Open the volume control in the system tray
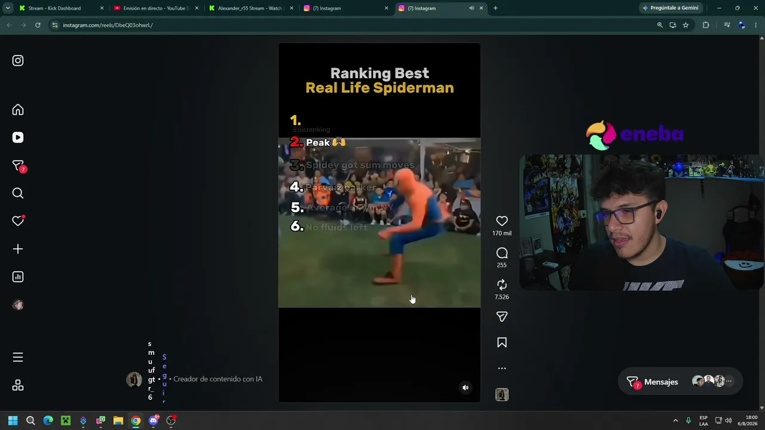Image resolution: width=765 pixels, height=430 pixels. pos(728,420)
